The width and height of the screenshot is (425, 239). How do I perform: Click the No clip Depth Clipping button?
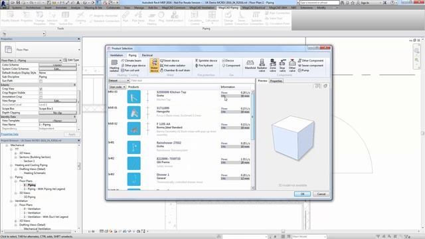point(58,113)
